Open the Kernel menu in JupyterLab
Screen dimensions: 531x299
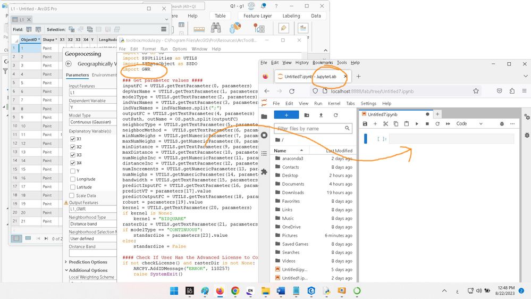[334, 103]
